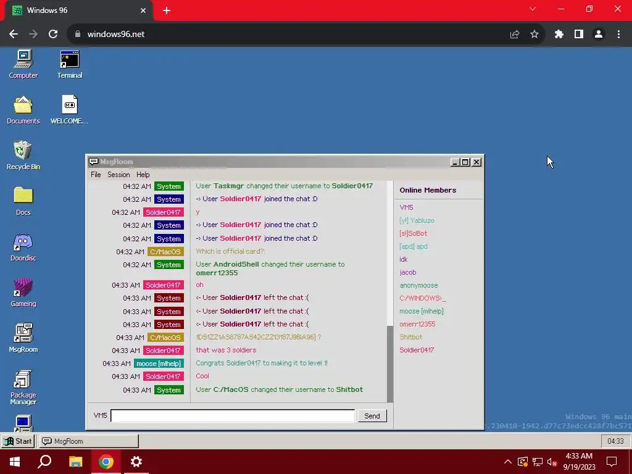Launch the Gameing desktop icon
The width and height of the screenshot is (632, 474).
click(23, 293)
